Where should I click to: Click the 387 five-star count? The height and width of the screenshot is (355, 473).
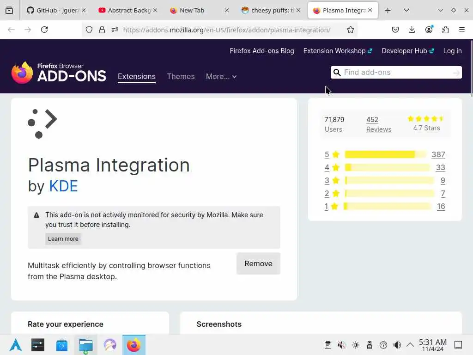(x=438, y=154)
